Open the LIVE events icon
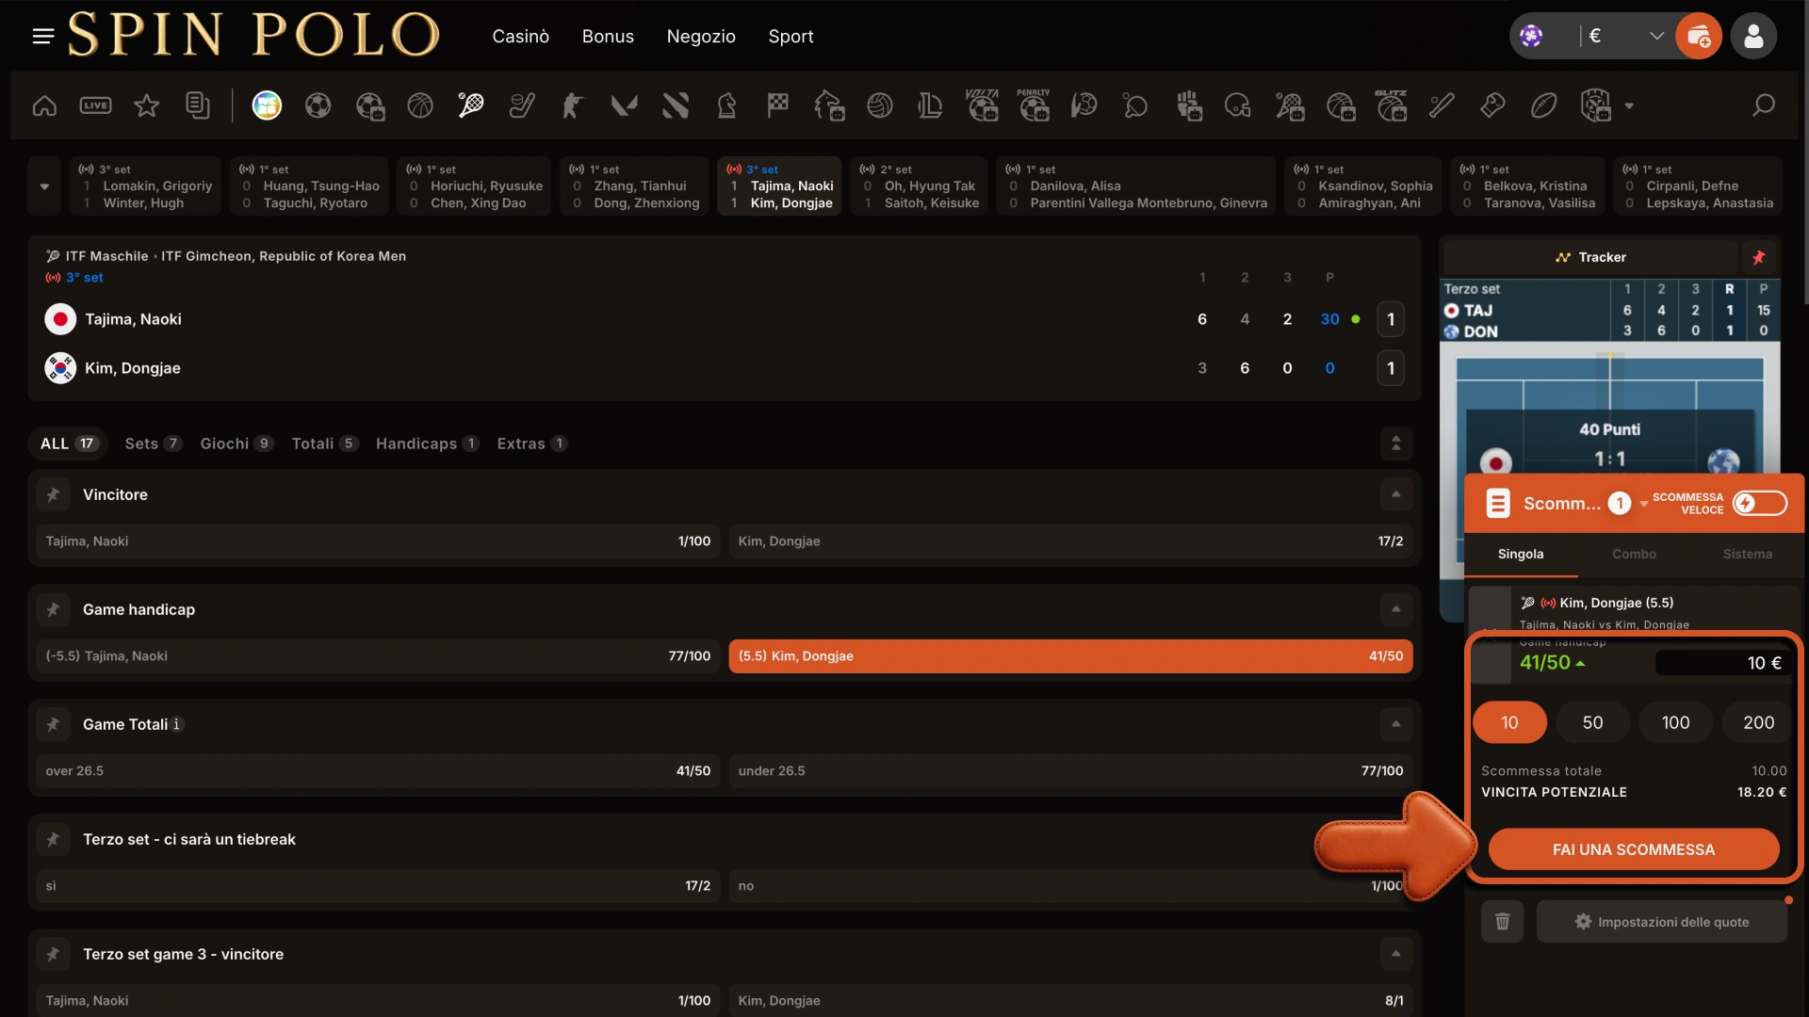Viewport: 1809px width, 1017px height. [x=95, y=105]
